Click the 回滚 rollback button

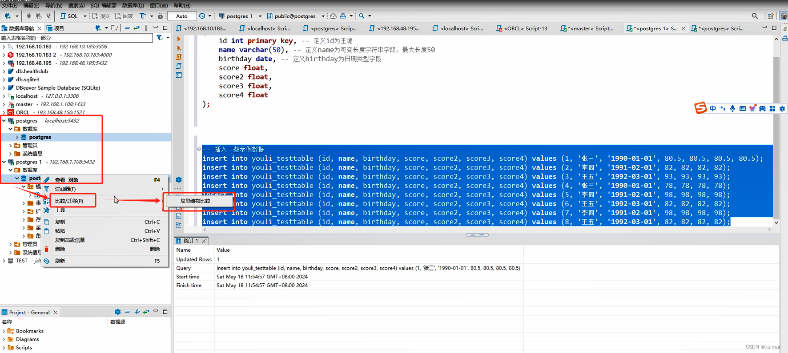click(x=124, y=16)
